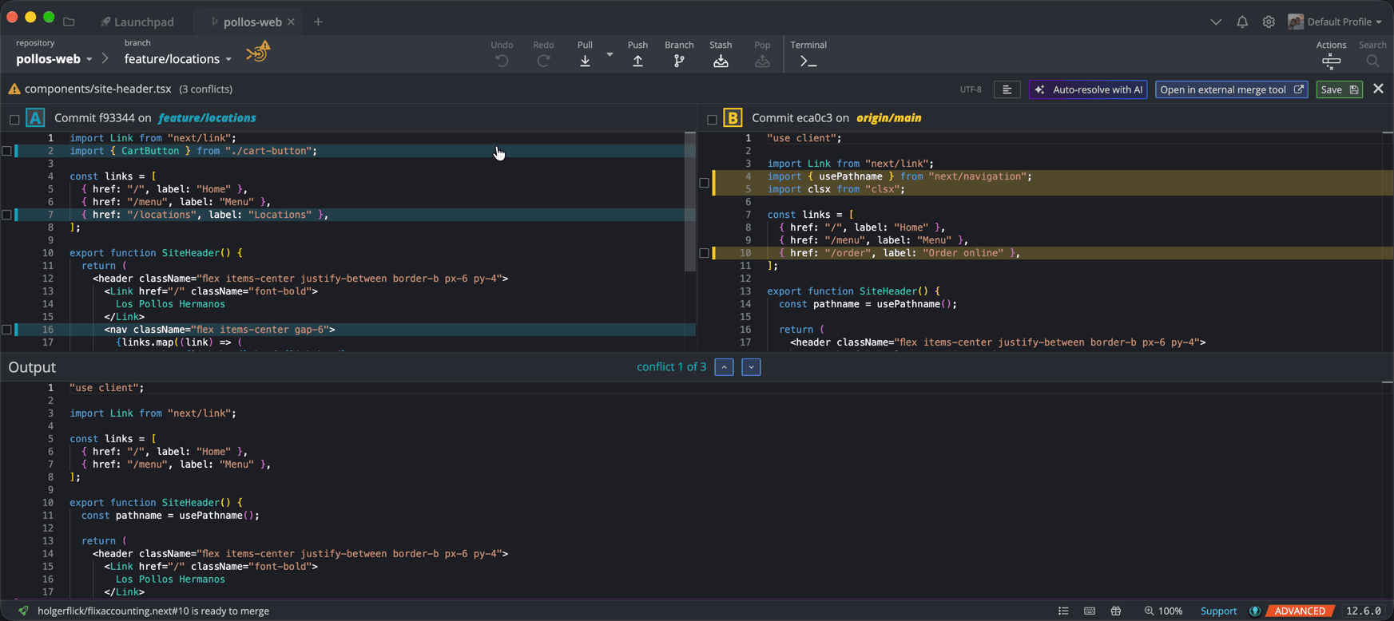The image size is (1394, 621).
Task: Expand the tab list chevron
Action: click(x=1215, y=22)
